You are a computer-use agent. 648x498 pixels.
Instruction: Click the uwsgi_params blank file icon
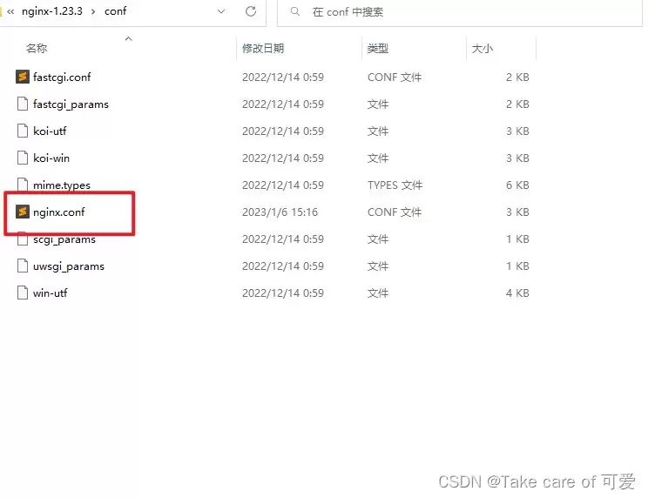tap(23, 266)
